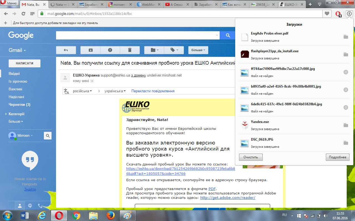Open Firefox from the taskbar

coord(111,215)
